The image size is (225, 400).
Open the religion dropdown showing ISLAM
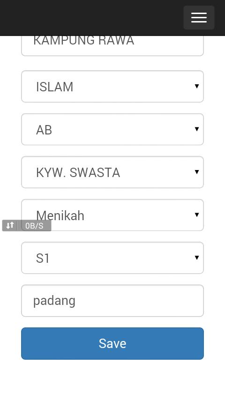click(112, 87)
